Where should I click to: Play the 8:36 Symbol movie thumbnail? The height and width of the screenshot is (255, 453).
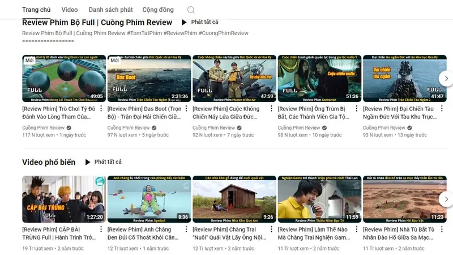(x=149, y=199)
